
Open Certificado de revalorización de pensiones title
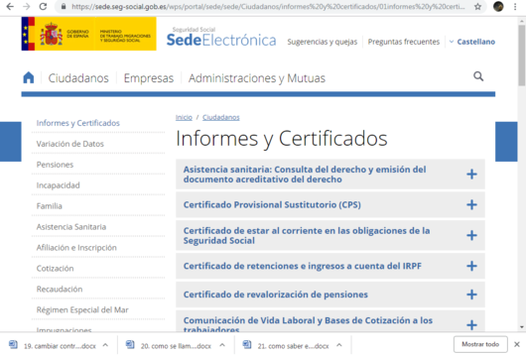point(276,295)
